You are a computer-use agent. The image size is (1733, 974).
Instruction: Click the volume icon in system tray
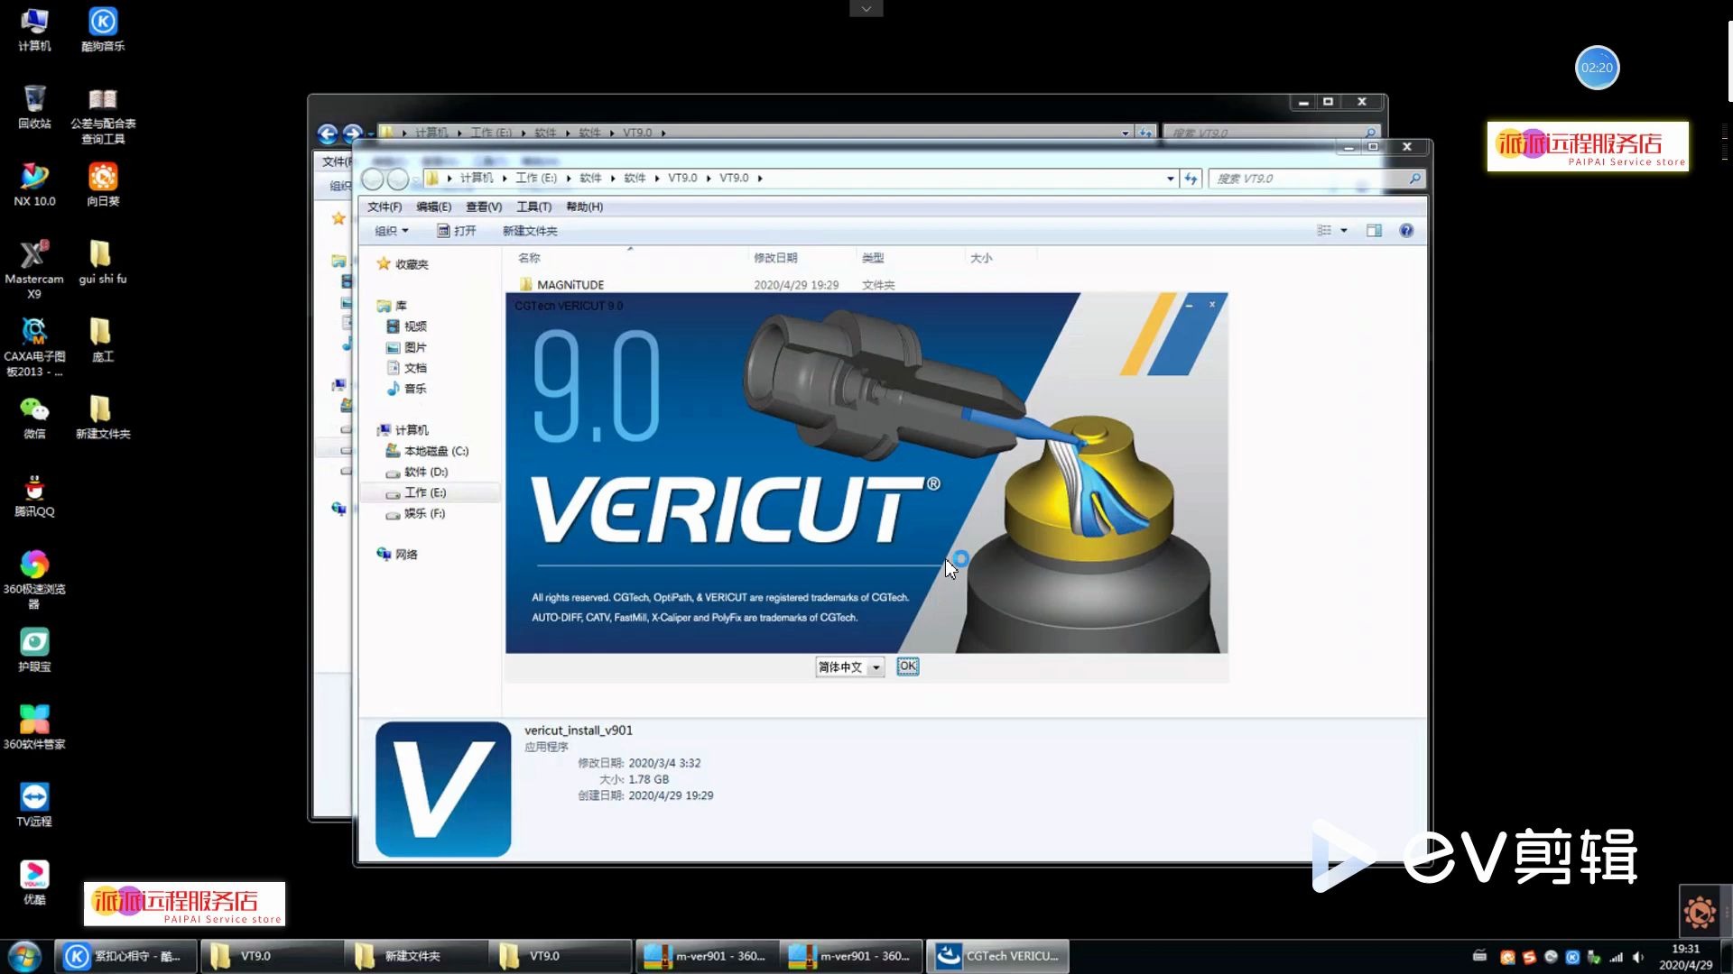click(1638, 957)
